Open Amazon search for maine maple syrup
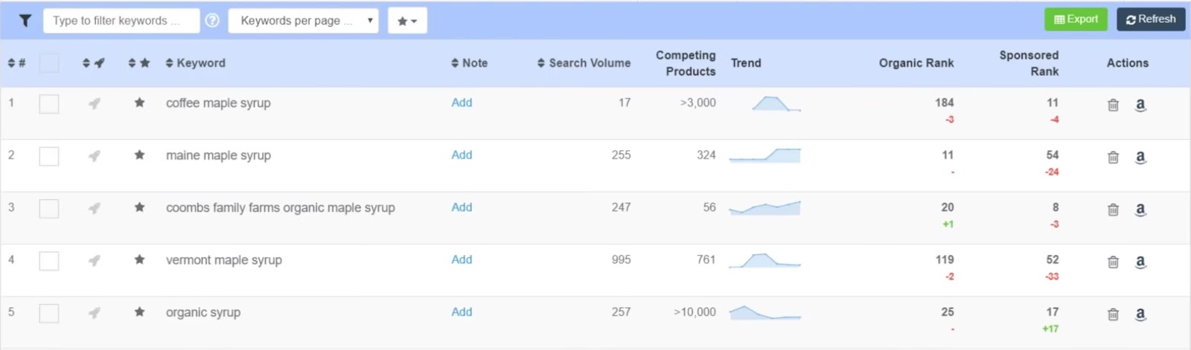 (1140, 157)
